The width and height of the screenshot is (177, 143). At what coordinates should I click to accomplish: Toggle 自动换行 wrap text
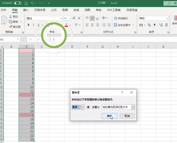click(121, 18)
